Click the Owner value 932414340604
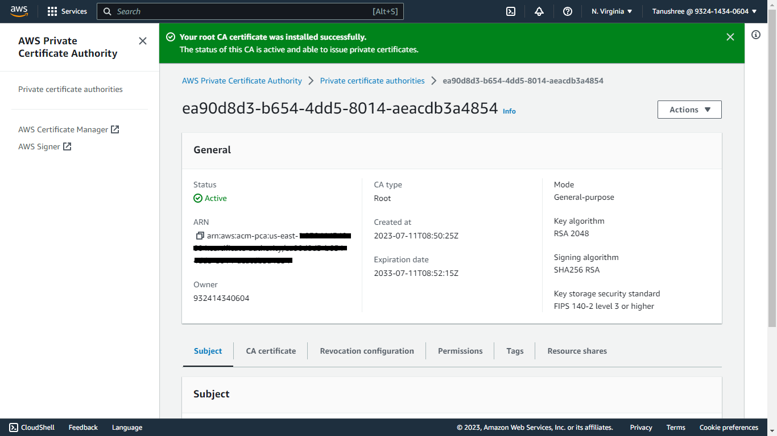Screen dimensions: 777x436 pos(221,298)
